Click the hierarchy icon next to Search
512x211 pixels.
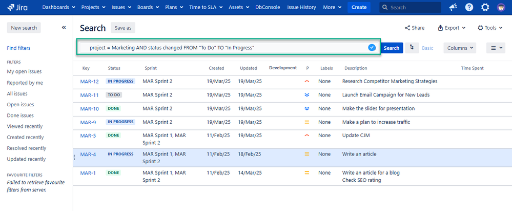412,48
